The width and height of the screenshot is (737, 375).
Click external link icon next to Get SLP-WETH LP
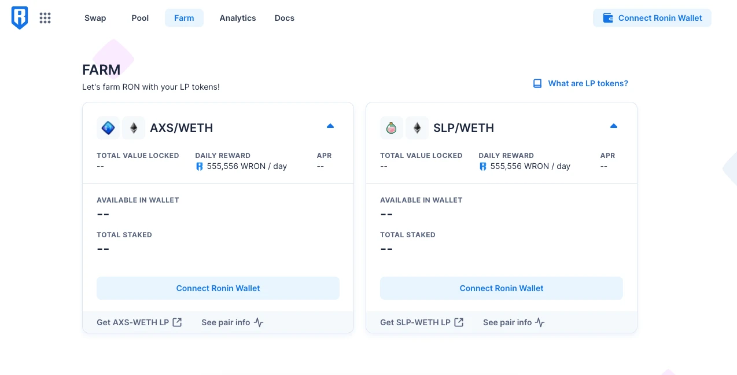[459, 322]
